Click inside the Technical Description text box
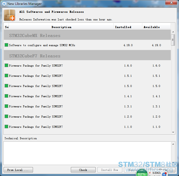 tap(87, 153)
